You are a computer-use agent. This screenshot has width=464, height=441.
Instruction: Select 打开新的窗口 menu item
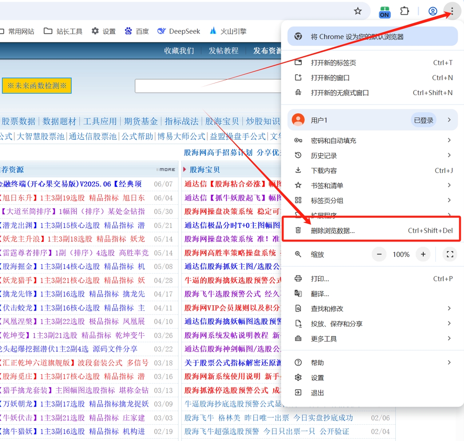[x=373, y=78]
